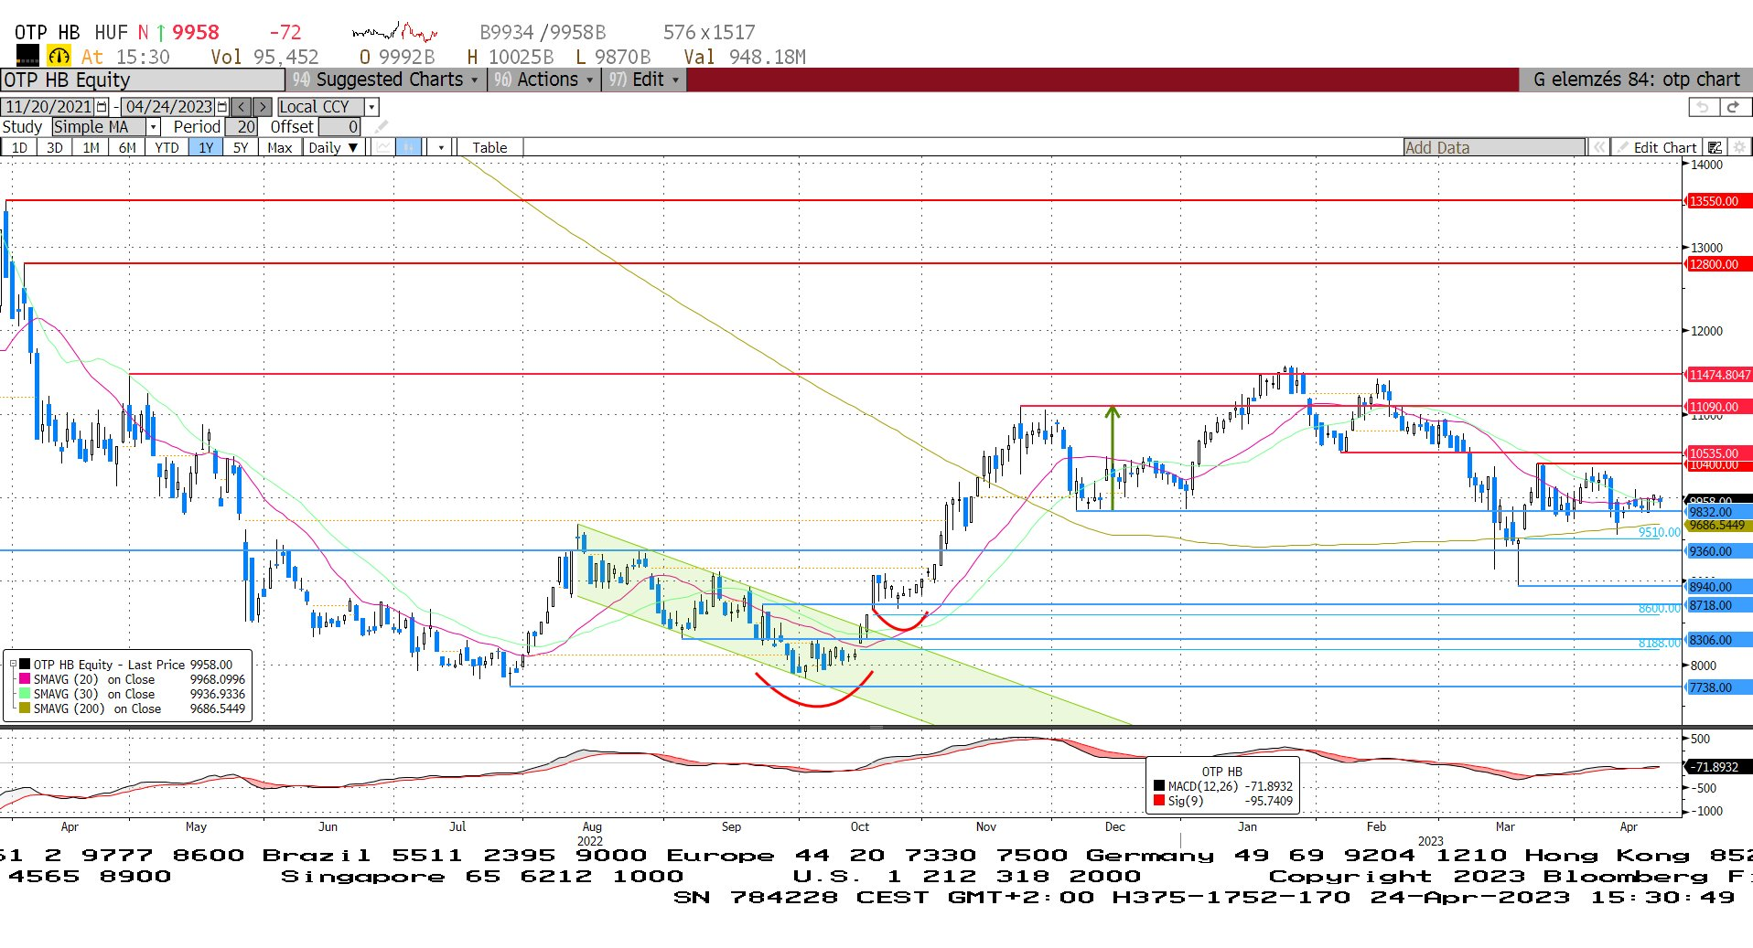Screen dimensions: 1753x948
Task: Select the YTD range tab
Action: pos(167,147)
